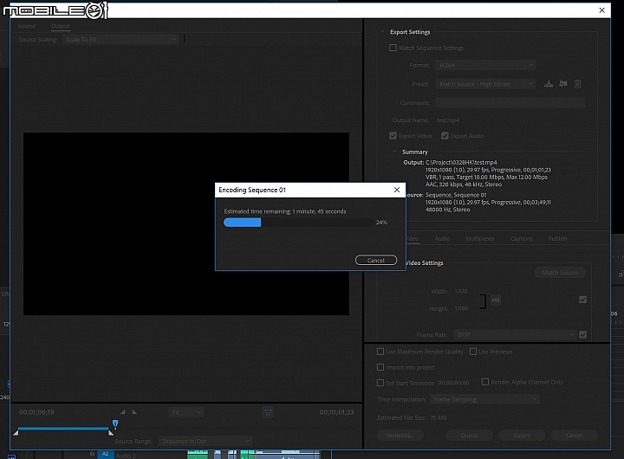Viewport: 624px width, 459px height.
Task: Toggle the Frame Rate match source checkbox
Action: 582,334
